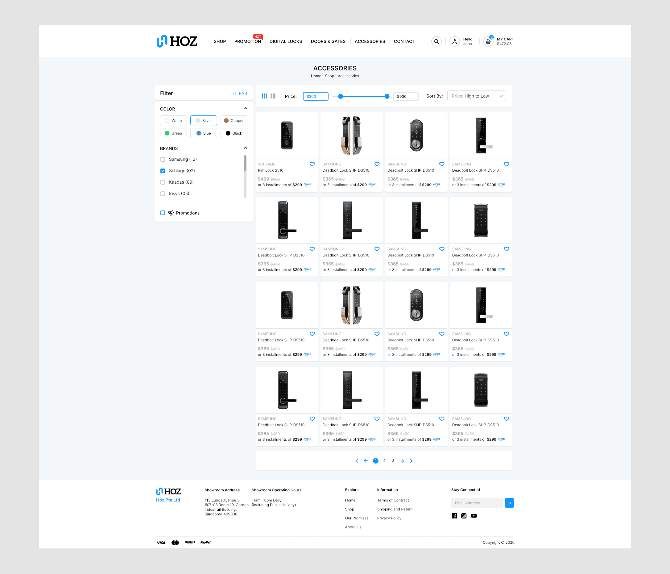The image size is (670, 574).
Task: Click the price slider maximum handle
Action: tap(387, 96)
